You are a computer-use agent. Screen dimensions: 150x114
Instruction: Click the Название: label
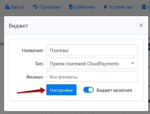(33, 51)
